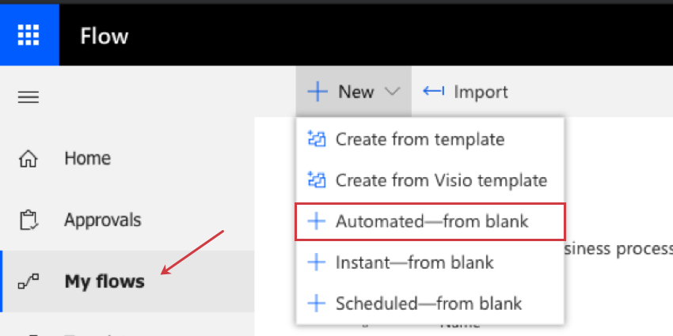Click the plus icon beside Scheduled
673x336 pixels.
317,303
